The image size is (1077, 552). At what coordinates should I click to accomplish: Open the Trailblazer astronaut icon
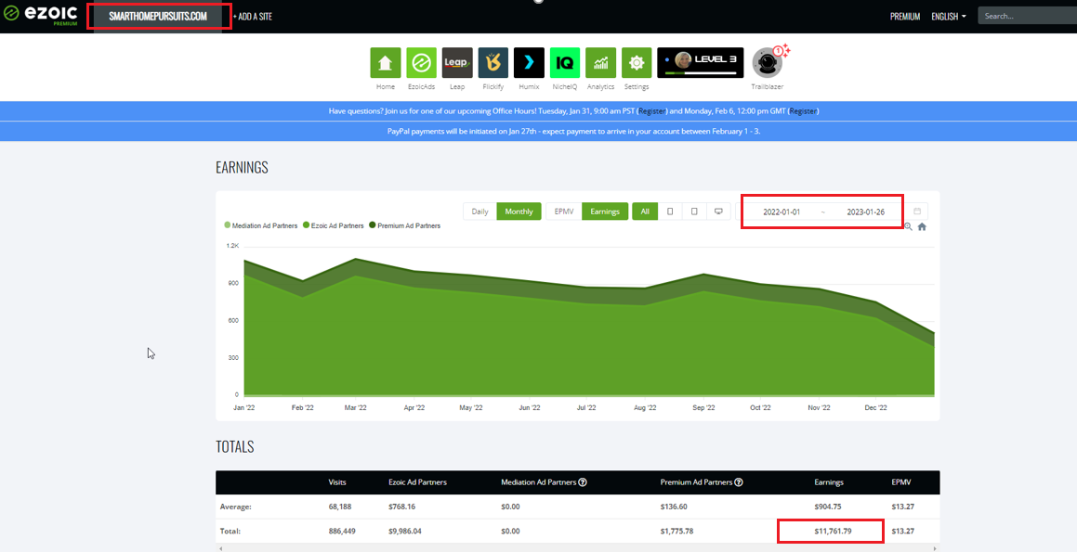(x=768, y=63)
